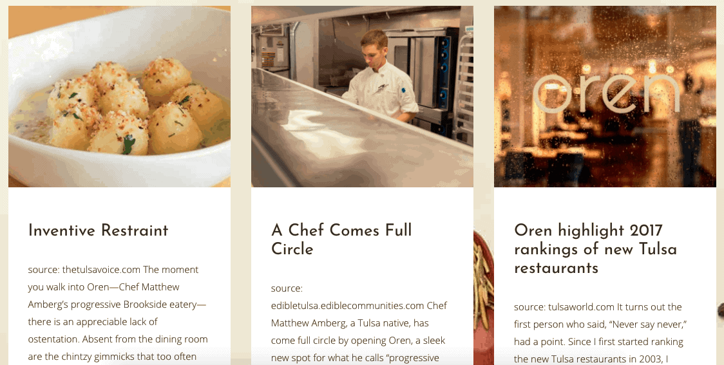Open "Oren highlight 2017 rankings" headline

595,248
